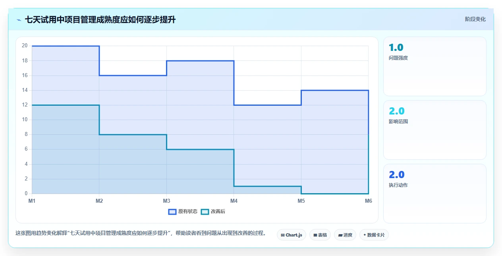This screenshot has width=502, height=256.
Task: Open the 影响范围 2.0 data card
Action: pos(434,130)
